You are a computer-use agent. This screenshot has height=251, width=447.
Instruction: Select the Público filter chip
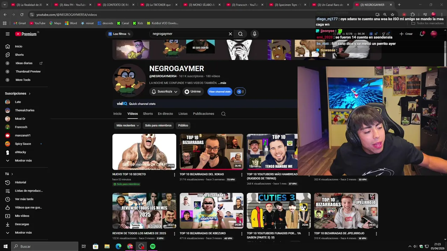tap(183, 125)
